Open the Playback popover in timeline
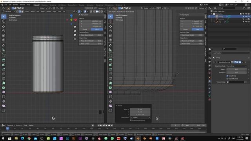This screenshot has width=251, height=141. click(x=11, y=125)
